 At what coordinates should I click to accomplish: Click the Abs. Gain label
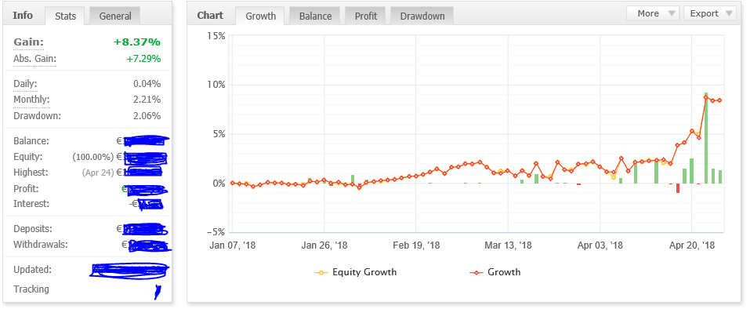35,59
